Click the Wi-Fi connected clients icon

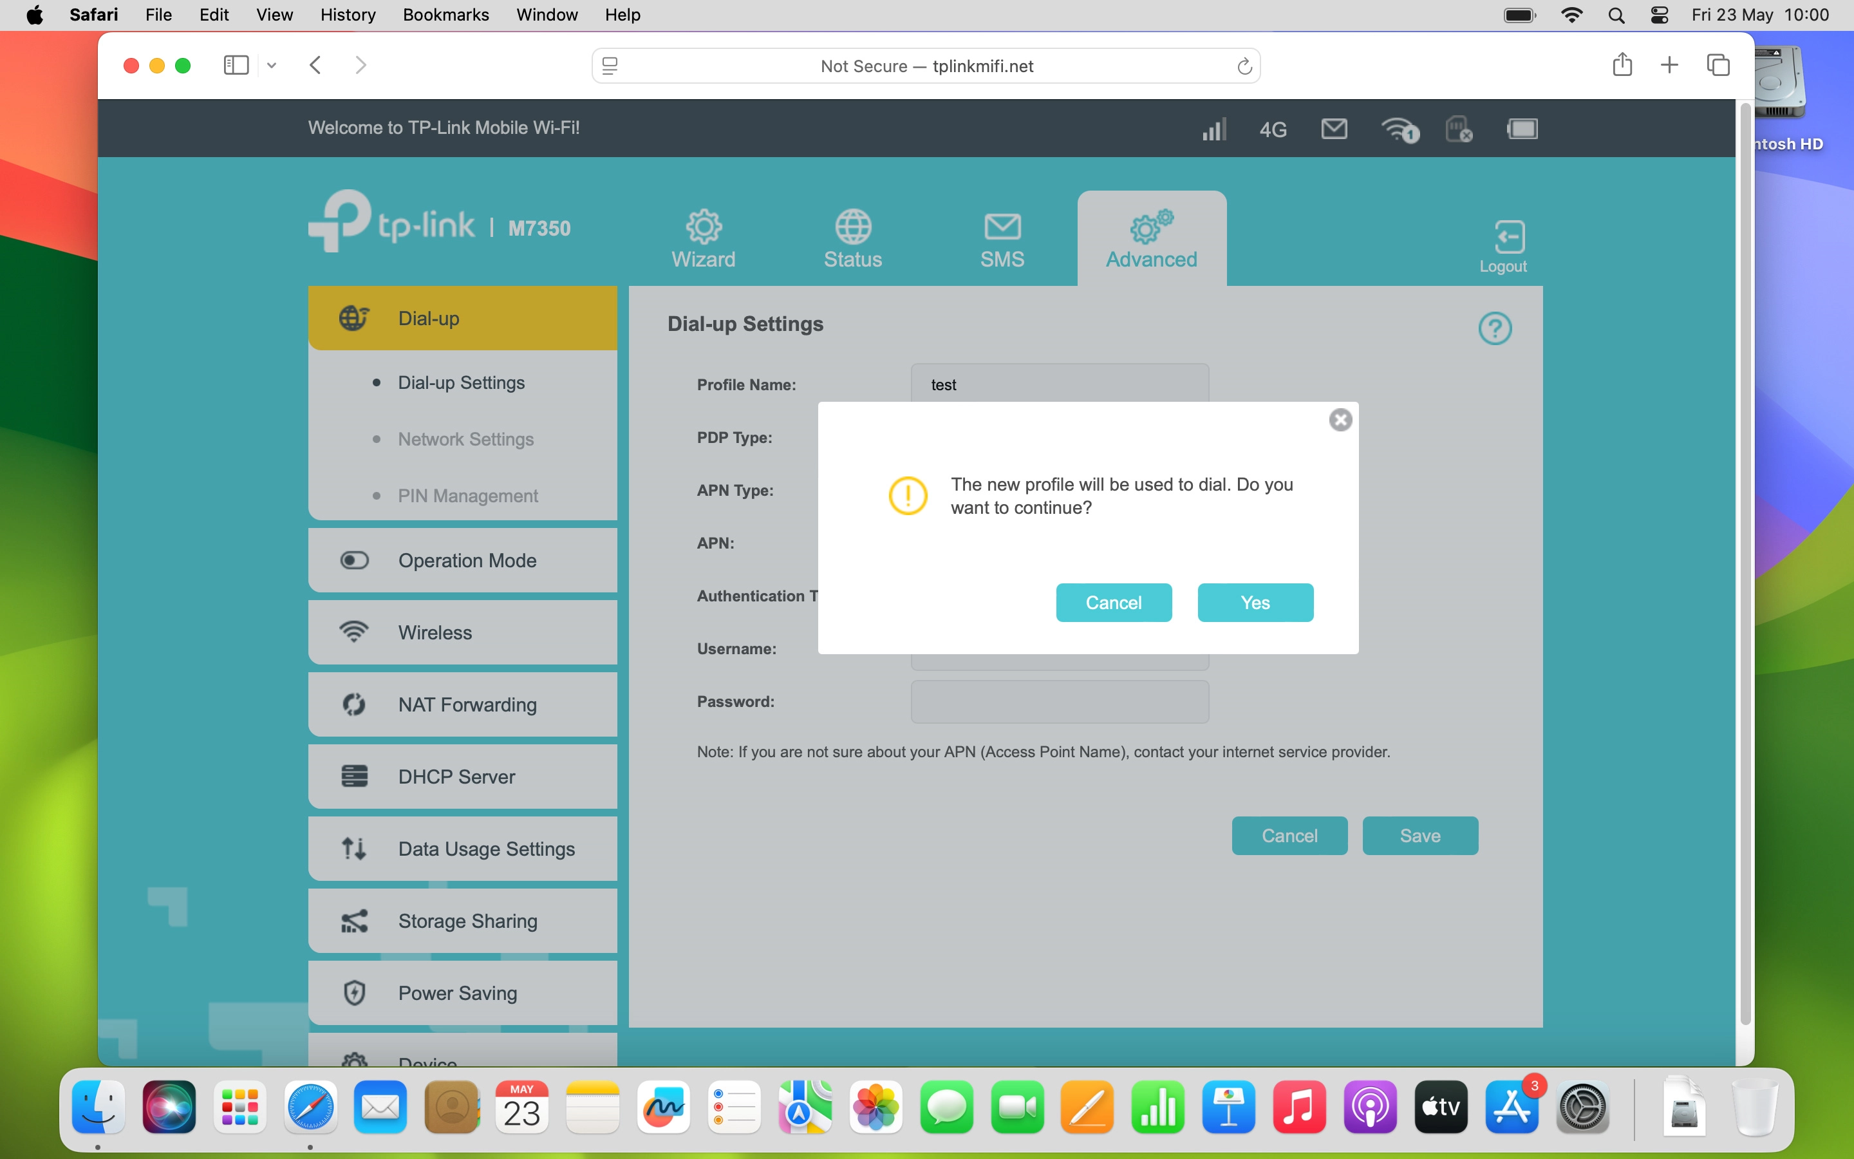(x=1399, y=129)
